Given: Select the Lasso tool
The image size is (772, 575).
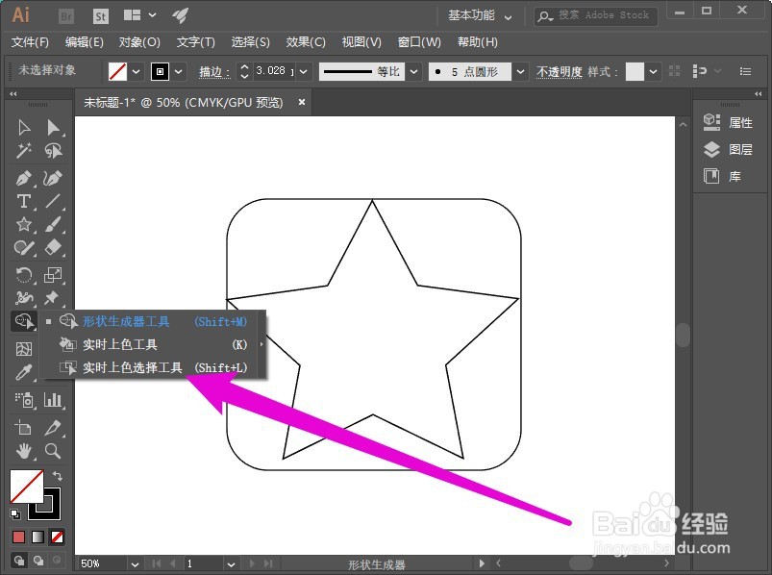Looking at the screenshot, I should click(x=53, y=151).
